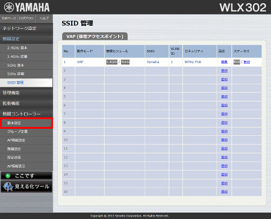Image resolution: width=271 pixels, height=219 pixels.
Task: Click 追加 link in row 15
Action: (224, 183)
